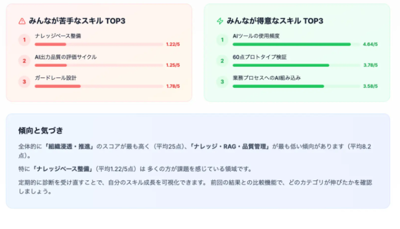Click the lightning bolt icon beside 得意なスキル TOP3
This screenshot has width=400, height=229.
point(220,21)
